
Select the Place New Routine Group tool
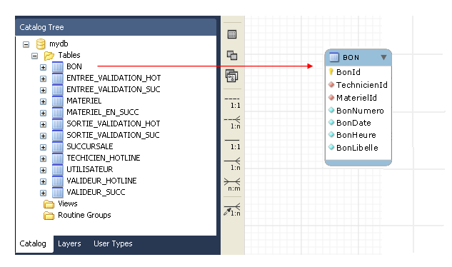(x=232, y=76)
